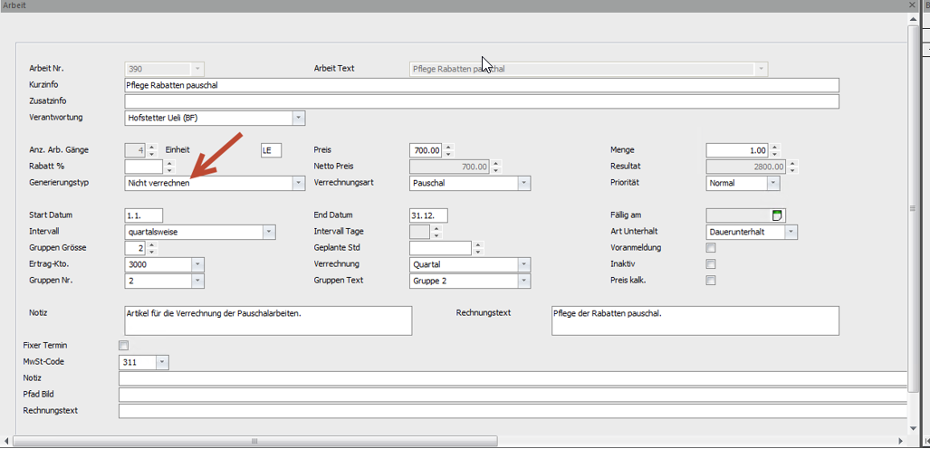
Task: Click the bottom single-line Rechnungstext field
Action: point(513,410)
